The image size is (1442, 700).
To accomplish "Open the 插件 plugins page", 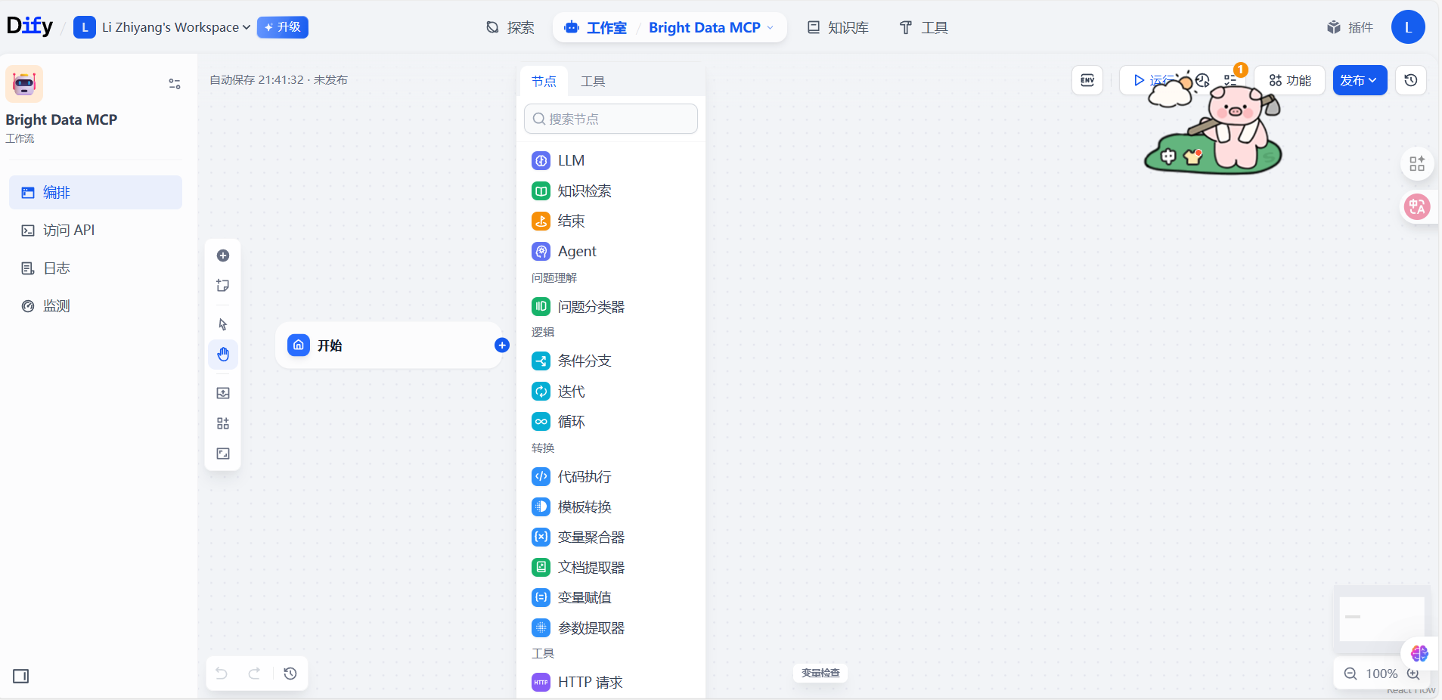I will (x=1351, y=28).
